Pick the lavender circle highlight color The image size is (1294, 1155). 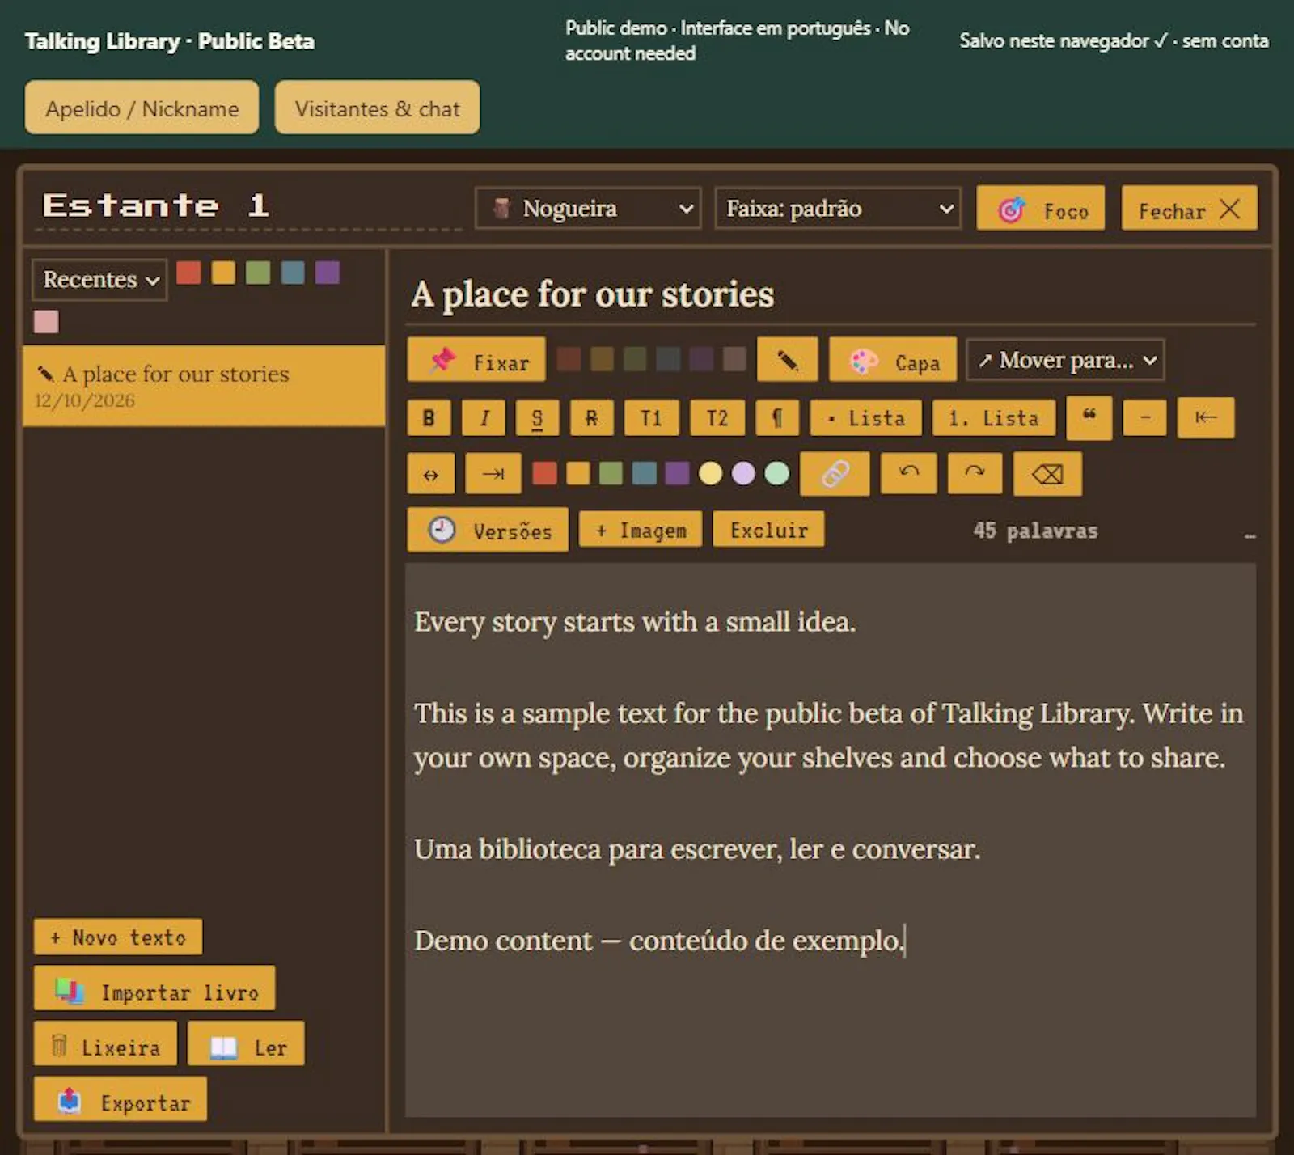743,473
